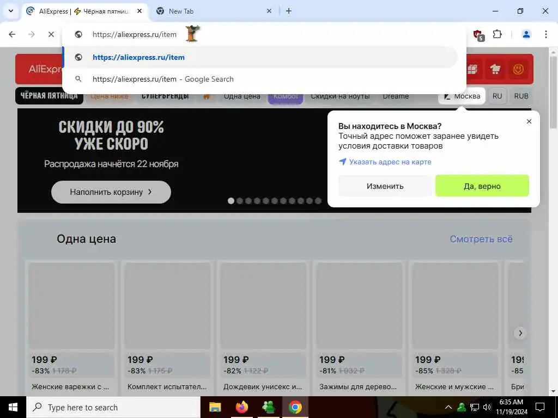This screenshot has width=558, height=418.
Task: Open the Москва location selector
Action: (x=462, y=96)
